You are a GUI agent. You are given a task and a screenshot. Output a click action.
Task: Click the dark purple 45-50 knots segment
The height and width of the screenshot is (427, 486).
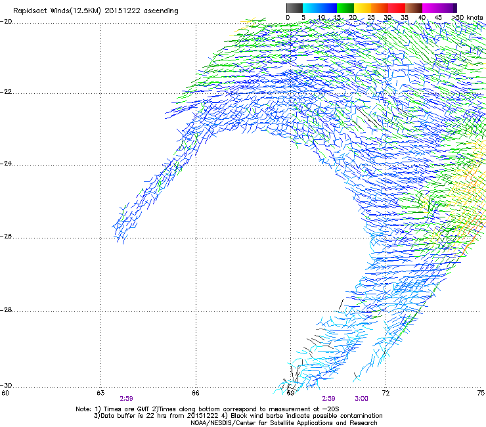click(x=448, y=8)
